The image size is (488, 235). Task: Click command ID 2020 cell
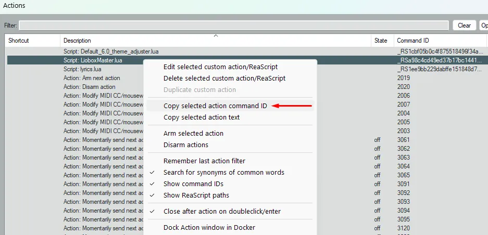pyautogui.click(x=403, y=87)
